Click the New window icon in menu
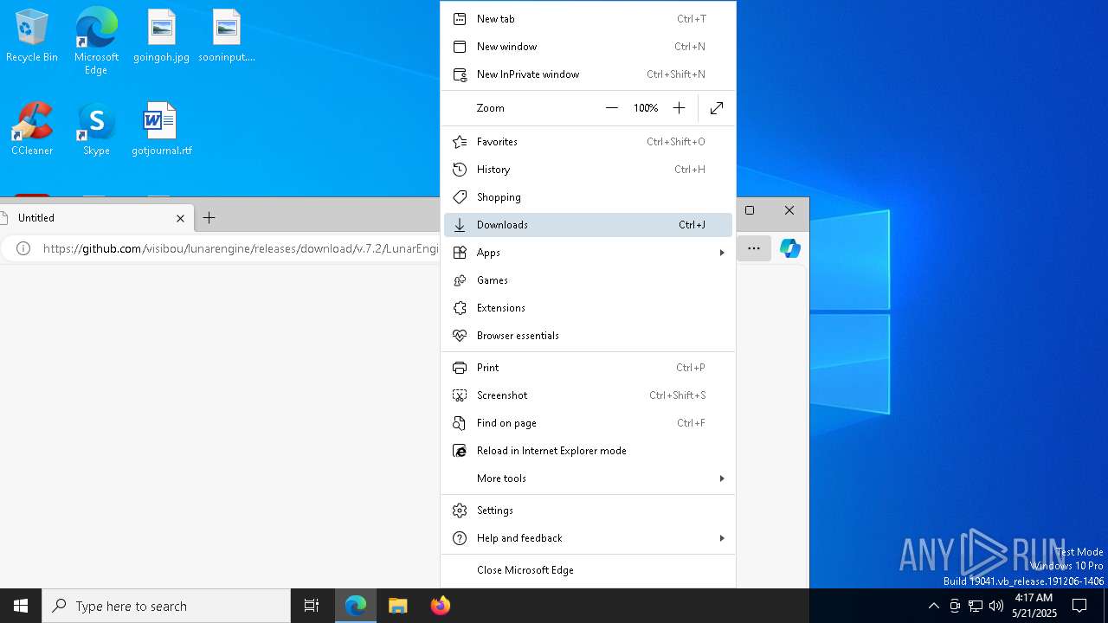 [460, 47]
